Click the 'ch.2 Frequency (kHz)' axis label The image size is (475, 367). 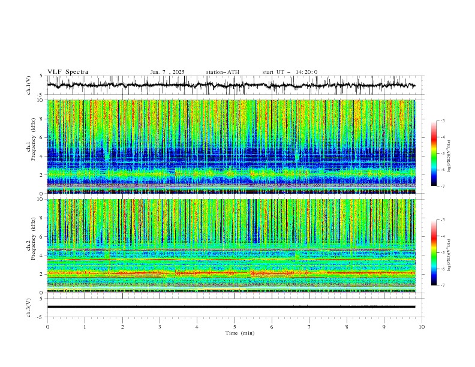(x=31, y=238)
